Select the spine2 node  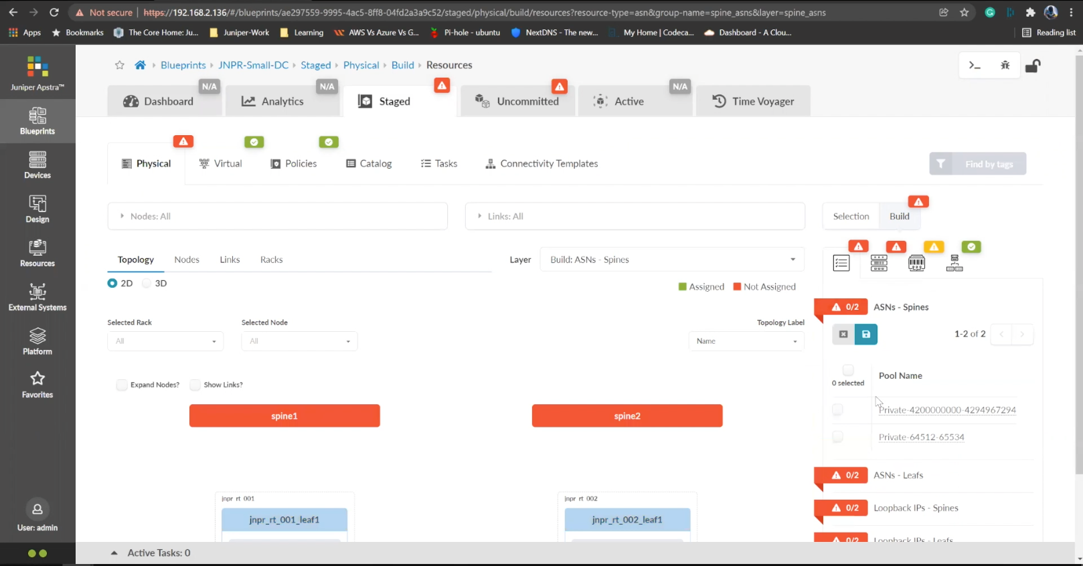[627, 415]
